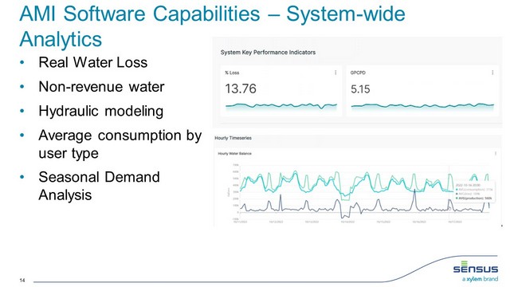Click the 'a xylem brand' text
The image size is (510, 287).
(480, 279)
